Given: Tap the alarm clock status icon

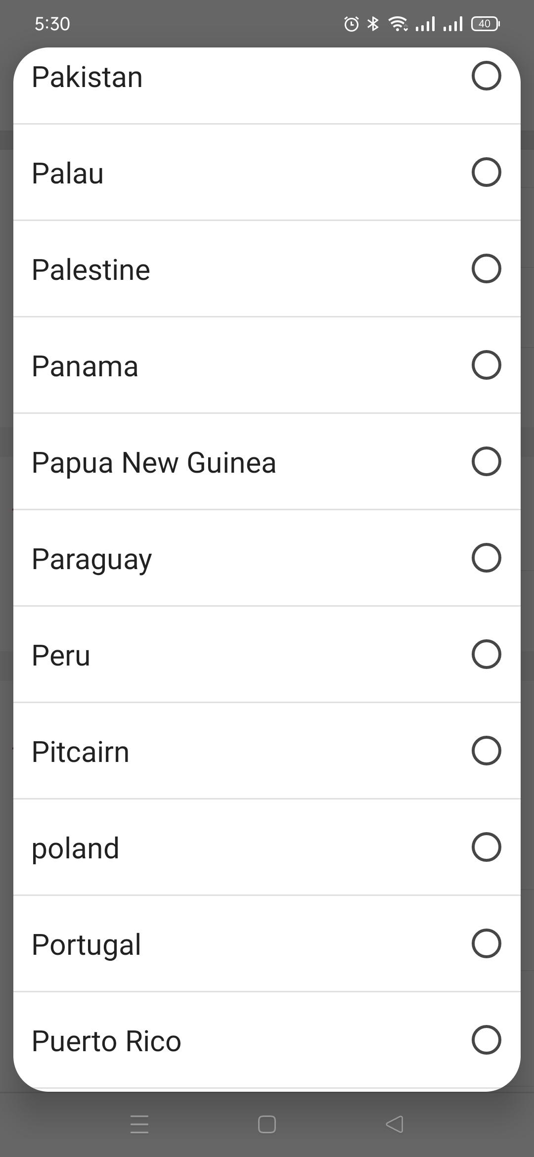Looking at the screenshot, I should 351,24.
